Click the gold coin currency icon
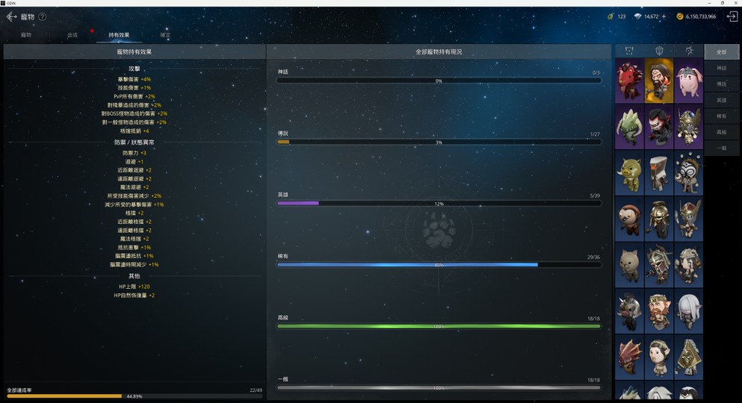 [x=679, y=16]
